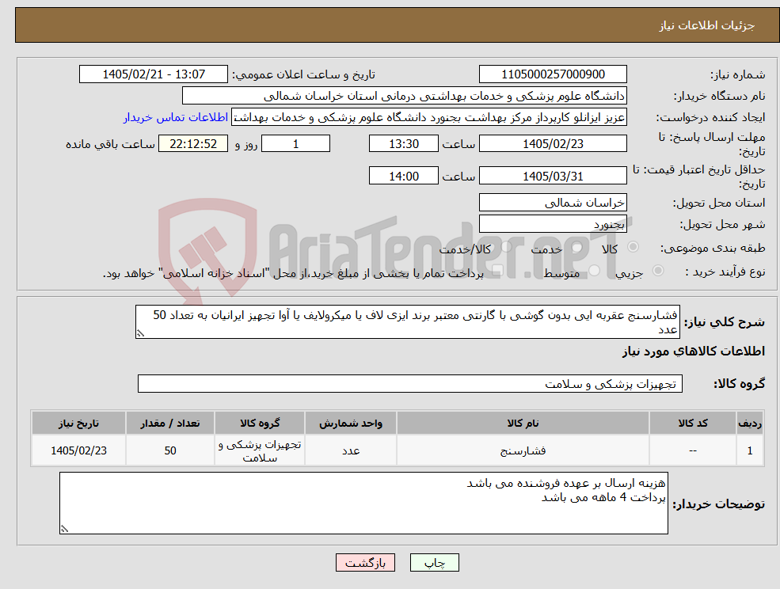
Task: Select the کالا/خدمت radio button
Action: coord(506,247)
